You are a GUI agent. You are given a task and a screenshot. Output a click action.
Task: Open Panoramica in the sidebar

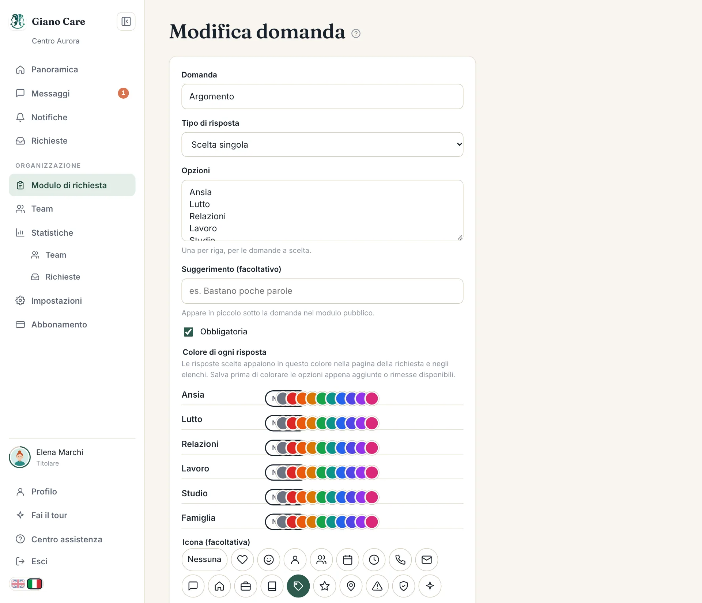(x=72, y=69)
